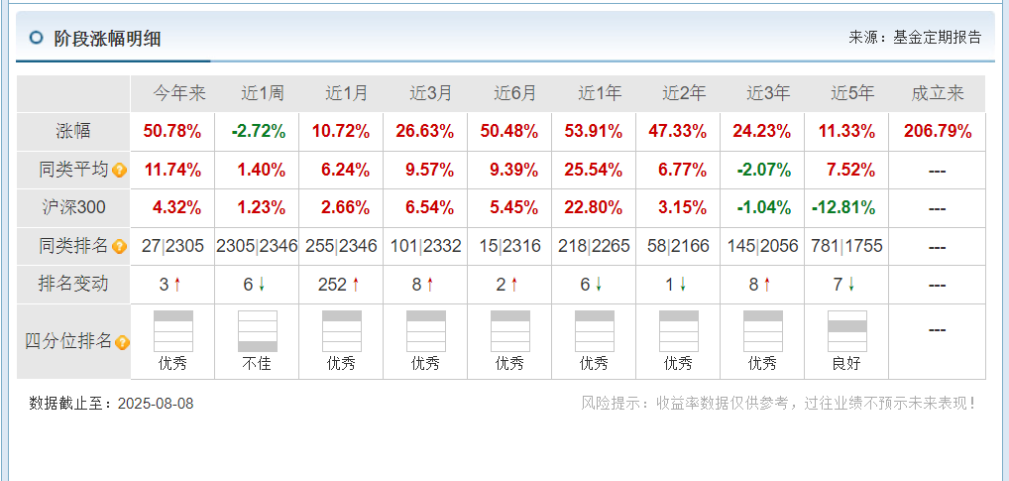Screen dimensions: 1009x481
Task: Select the 近1年 column header
Action: point(600,94)
